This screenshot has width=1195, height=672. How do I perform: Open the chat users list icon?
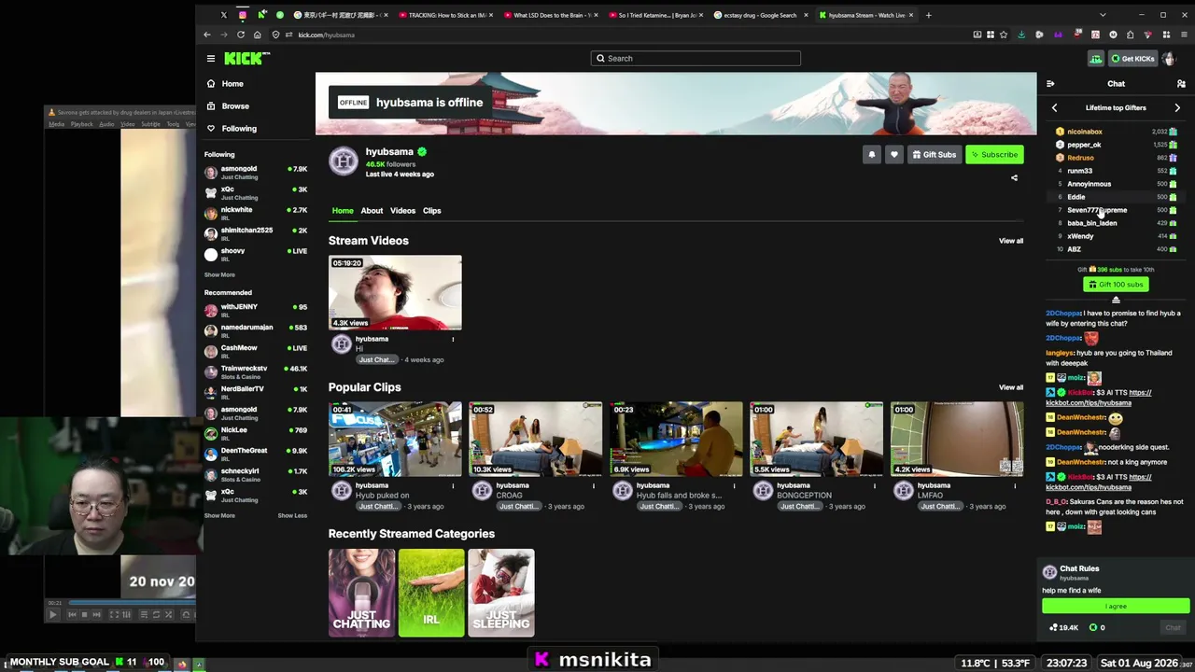point(1181,84)
